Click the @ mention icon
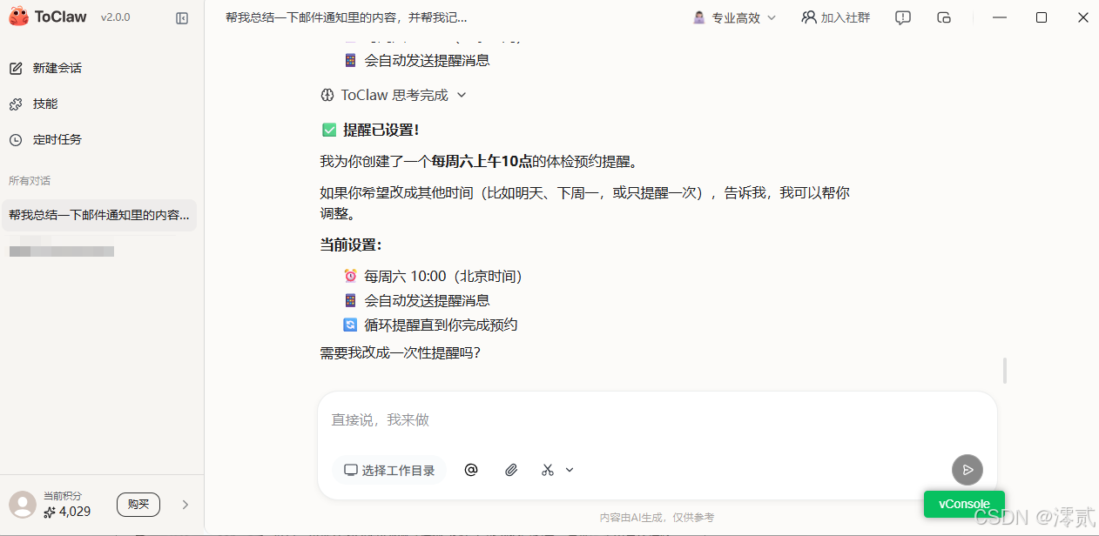Screen dimensions: 1099x536 pyautogui.click(x=471, y=470)
